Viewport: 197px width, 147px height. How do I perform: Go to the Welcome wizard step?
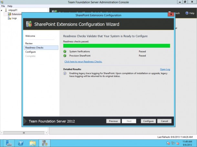(30, 36)
